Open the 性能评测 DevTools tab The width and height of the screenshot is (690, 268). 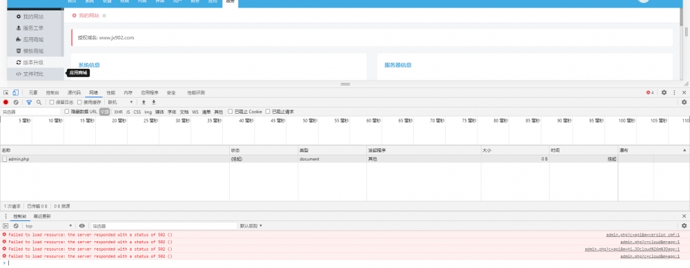click(196, 93)
